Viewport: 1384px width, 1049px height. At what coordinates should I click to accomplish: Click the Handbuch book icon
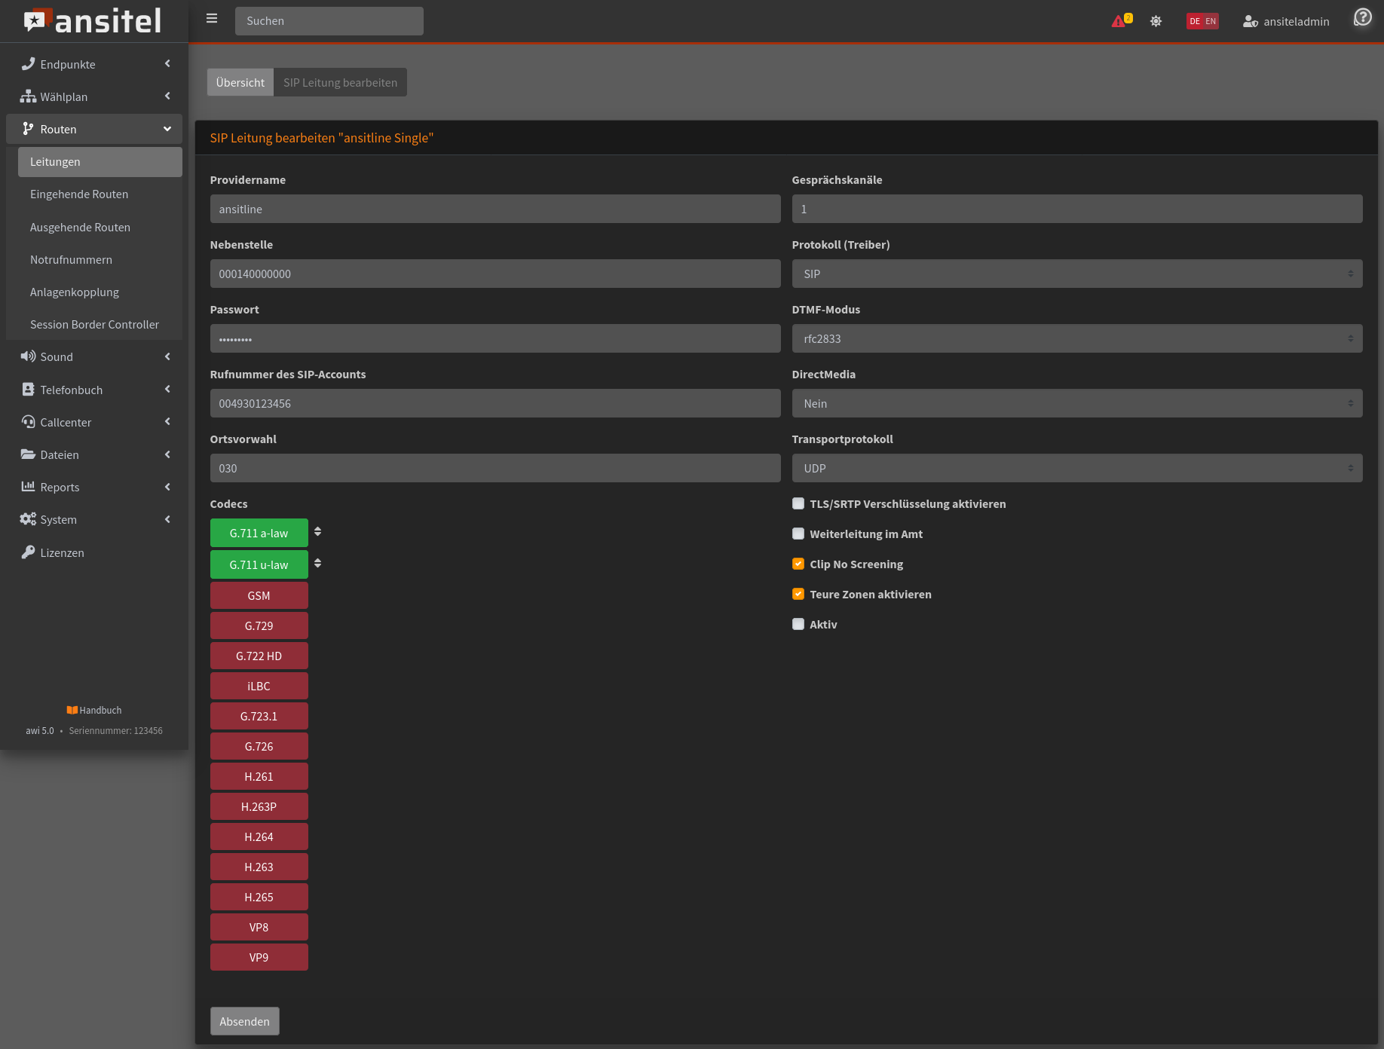[72, 710]
